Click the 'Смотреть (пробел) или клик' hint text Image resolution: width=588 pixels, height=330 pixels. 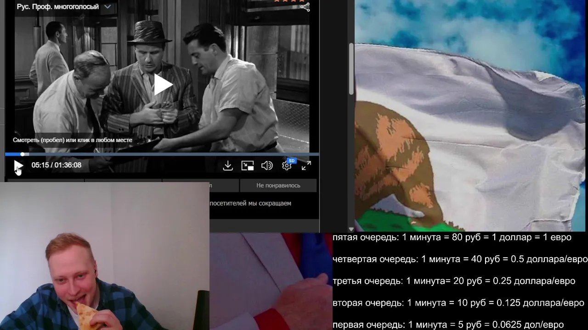pyautogui.click(x=73, y=140)
